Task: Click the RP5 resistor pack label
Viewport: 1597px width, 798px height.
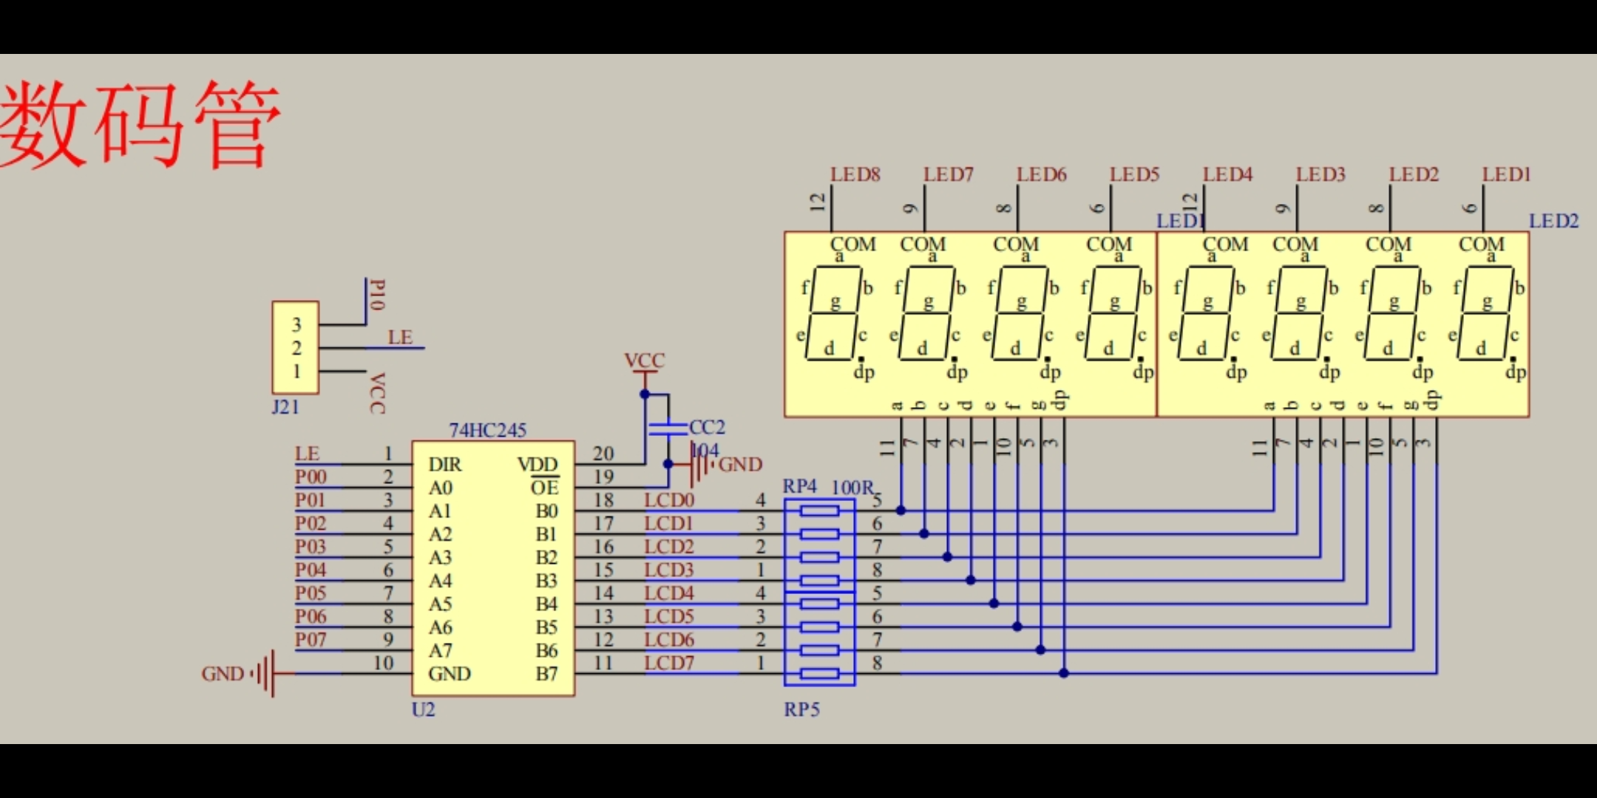Action: 802,710
